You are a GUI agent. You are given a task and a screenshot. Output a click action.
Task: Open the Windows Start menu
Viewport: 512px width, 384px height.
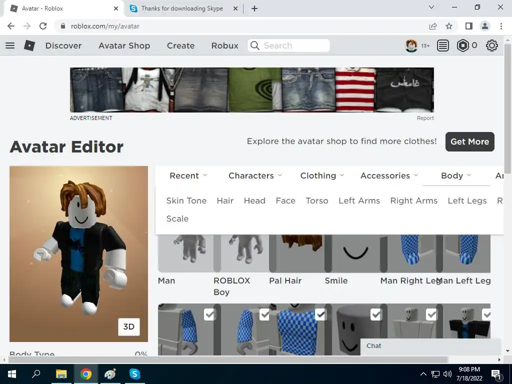coord(12,374)
